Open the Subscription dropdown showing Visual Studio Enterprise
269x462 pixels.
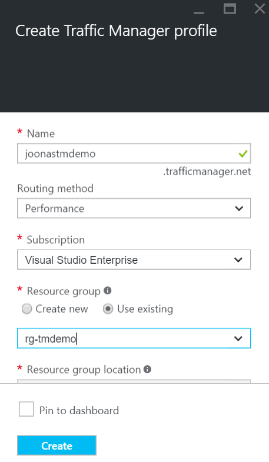coord(134,260)
